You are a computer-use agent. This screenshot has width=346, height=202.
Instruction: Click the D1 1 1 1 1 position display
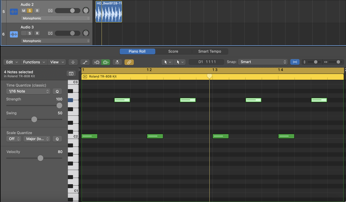(x=206, y=62)
